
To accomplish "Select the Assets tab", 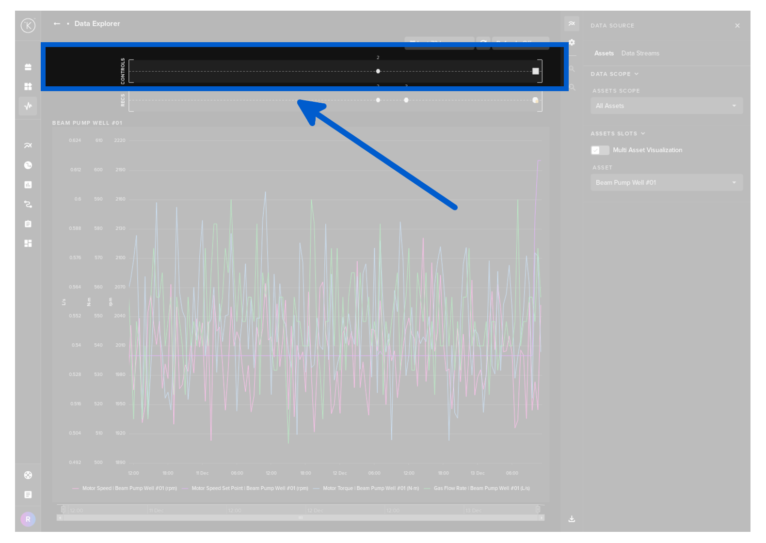I will (604, 53).
